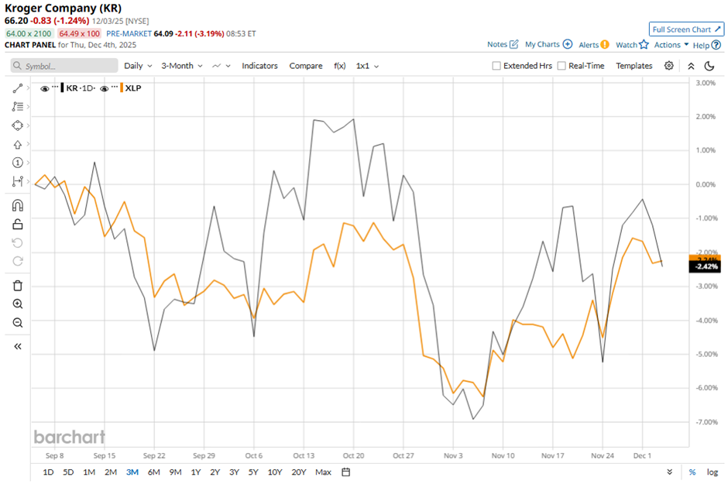728x484 pixels.
Task: Delete drawings with the trash icon
Action: 18,286
